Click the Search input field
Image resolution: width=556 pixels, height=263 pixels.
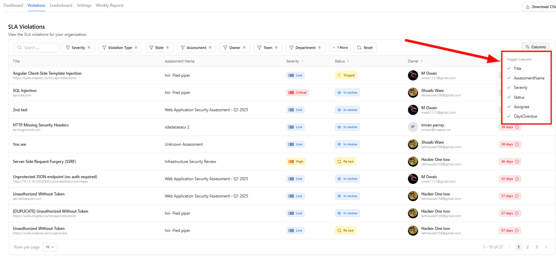[37, 48]
